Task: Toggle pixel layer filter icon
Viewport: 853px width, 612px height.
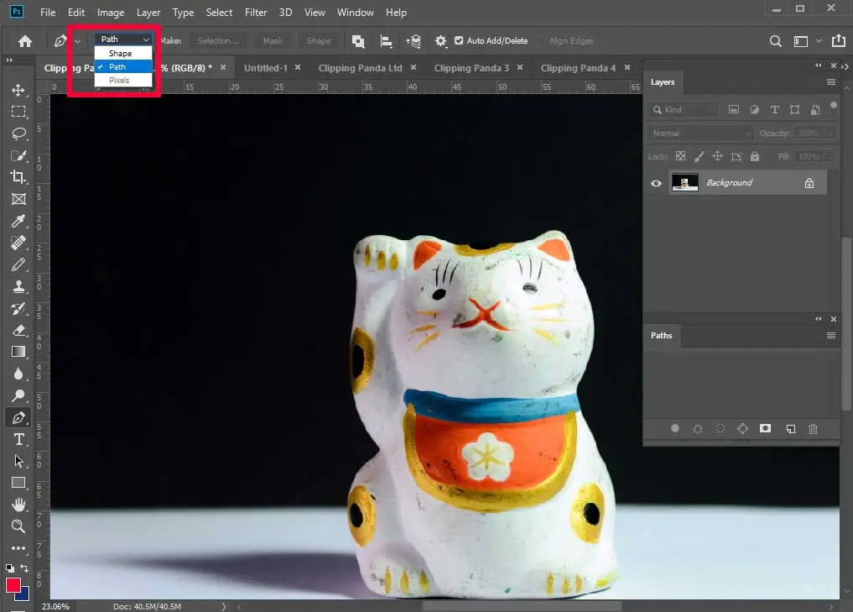Action: click(734, 109)
